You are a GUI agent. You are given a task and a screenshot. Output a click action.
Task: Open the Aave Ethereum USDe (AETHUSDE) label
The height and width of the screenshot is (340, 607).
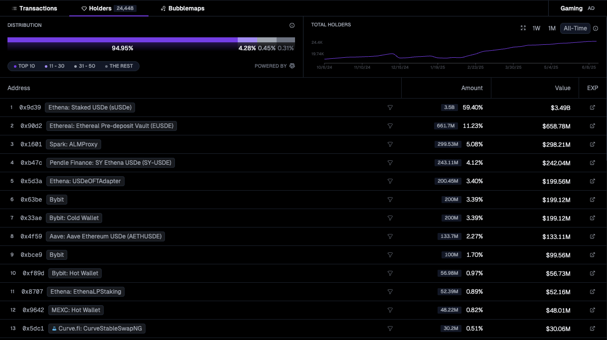click(106, 236)
